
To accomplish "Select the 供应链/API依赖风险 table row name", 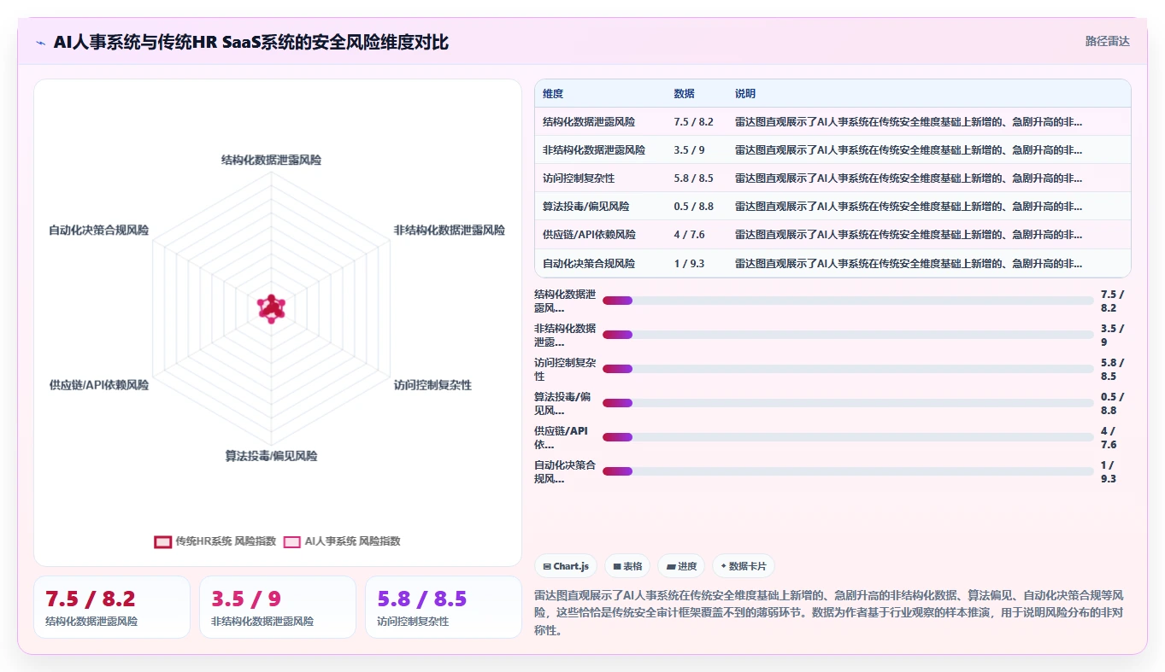I will 589,235.
